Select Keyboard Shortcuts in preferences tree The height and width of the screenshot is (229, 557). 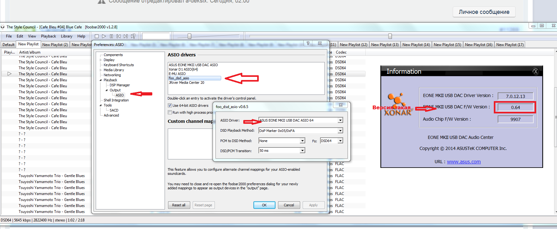(119, 65)
